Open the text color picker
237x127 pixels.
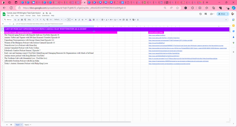(86, 20)
